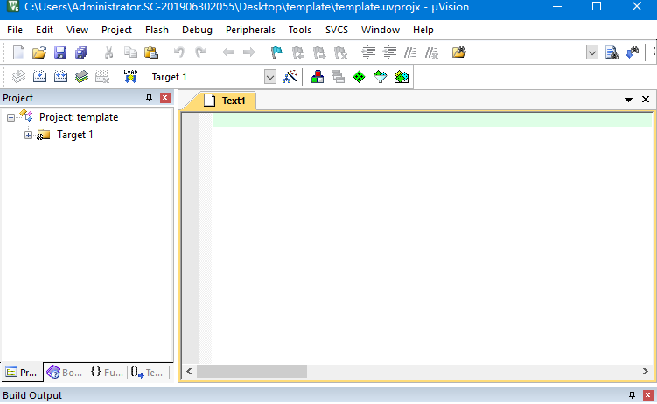This screenshot has height=404, width=657.
Task: Uncomment the selected lines
Action: [431, 52]
